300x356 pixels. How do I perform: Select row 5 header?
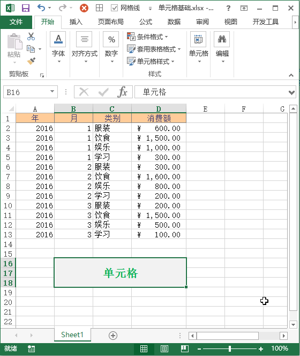pyautogui.click(x=8, y=157)
